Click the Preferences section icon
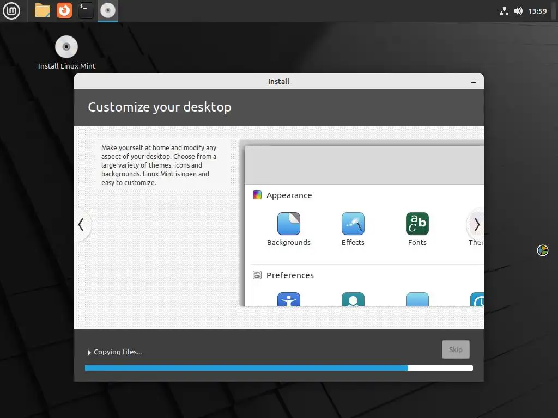The height and width of the screenshot is (418, 558). point(257,275)
